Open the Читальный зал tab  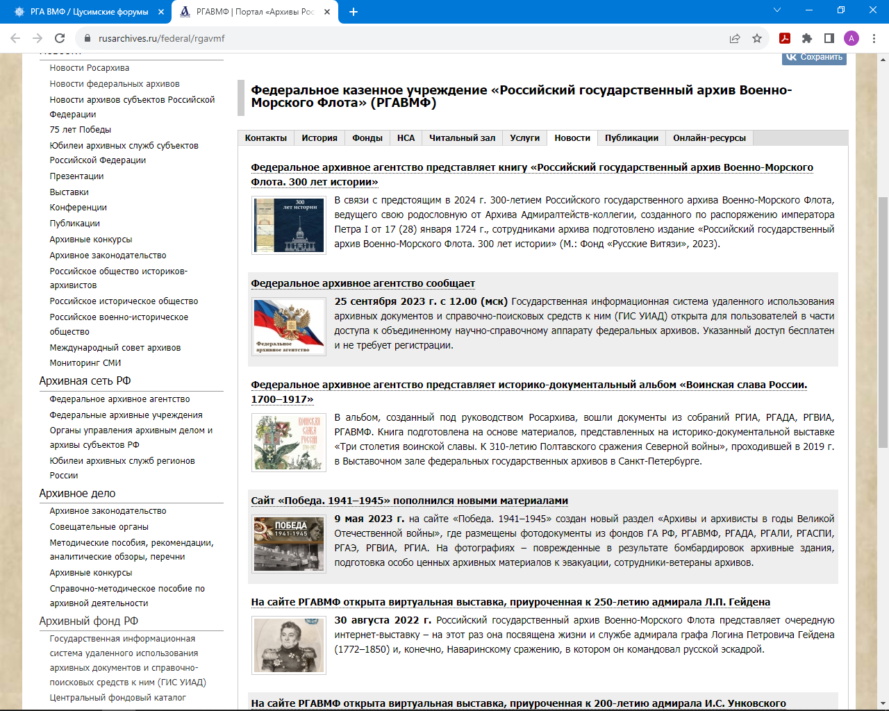463,138
